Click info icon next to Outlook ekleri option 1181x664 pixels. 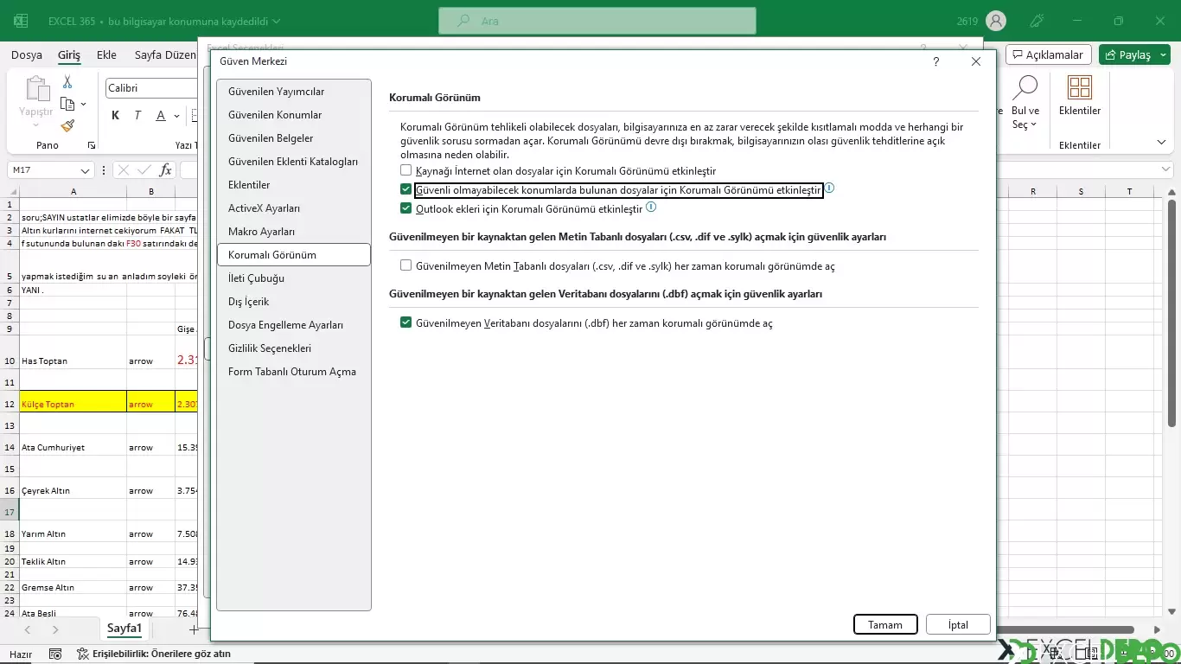[x=651, y=207]
